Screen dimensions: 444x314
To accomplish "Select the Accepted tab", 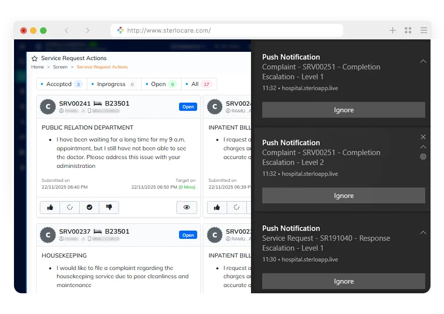I will [x=61, y=84].
